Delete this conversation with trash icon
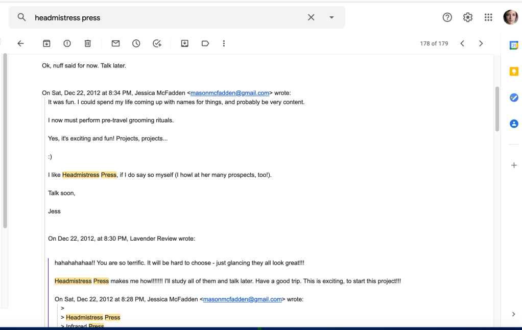 coord(87,43)
